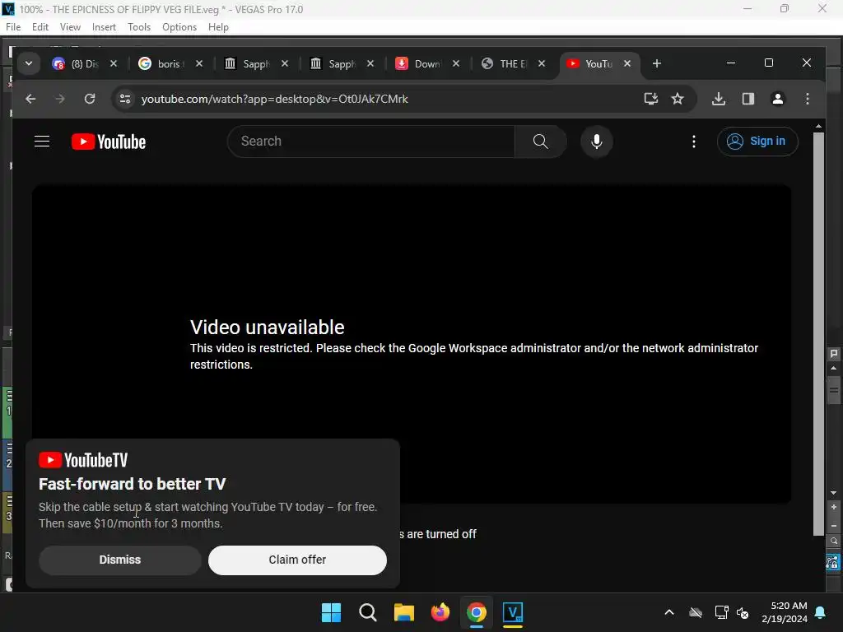Open Chrome three-dot menu
This screenshot has height=632, width=843.
(807, 99)
